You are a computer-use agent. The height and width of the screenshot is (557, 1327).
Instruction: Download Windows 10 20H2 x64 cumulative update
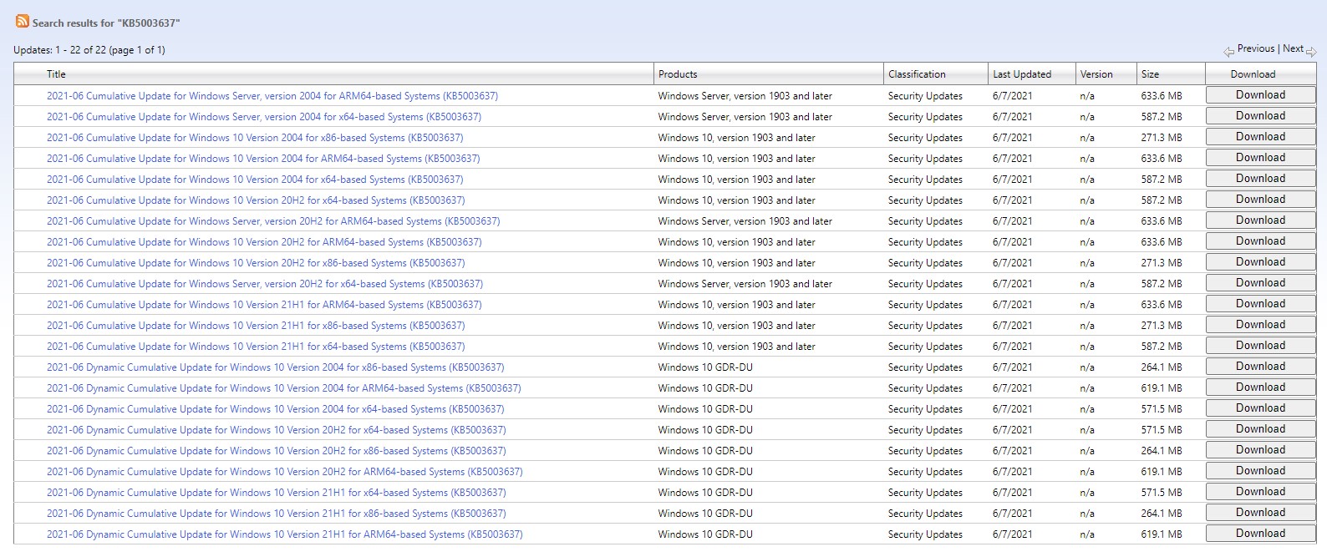1260,200
